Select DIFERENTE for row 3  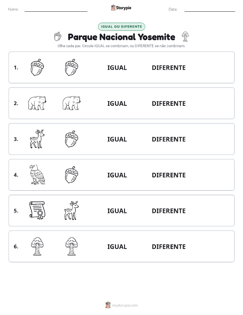pos(169,139)
